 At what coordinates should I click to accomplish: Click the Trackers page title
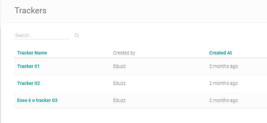pos(31,10)
